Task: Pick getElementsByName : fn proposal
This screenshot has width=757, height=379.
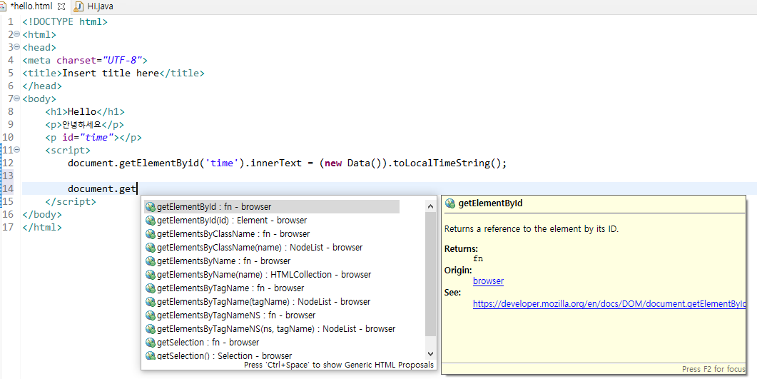Action: (x=272, y=261)
